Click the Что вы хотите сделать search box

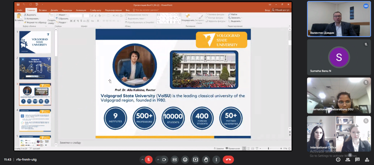click(x=145, y=10)
